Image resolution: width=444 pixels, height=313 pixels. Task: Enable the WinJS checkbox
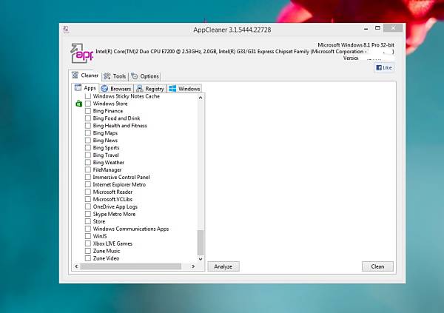(88, 236)
